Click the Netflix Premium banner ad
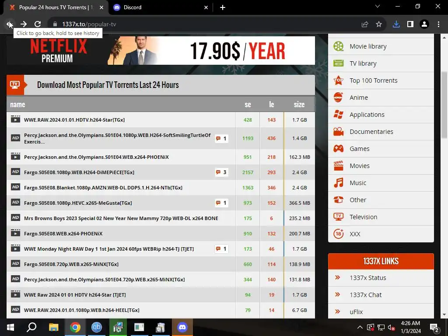Image resolution: width=448 pixels, height=336 pixels. (161, 50)
